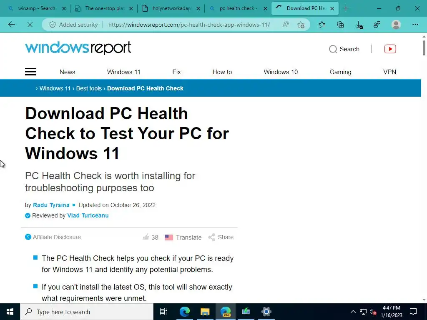Open the hamburger menu on the site
Screen dimensions: 427x320
tap(30, 72)
